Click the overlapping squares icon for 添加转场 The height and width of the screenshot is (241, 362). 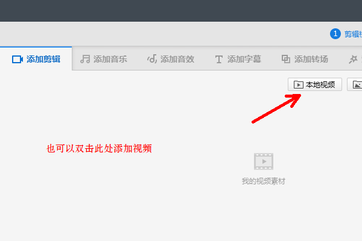pyautogui.click(x=286, y=59)
